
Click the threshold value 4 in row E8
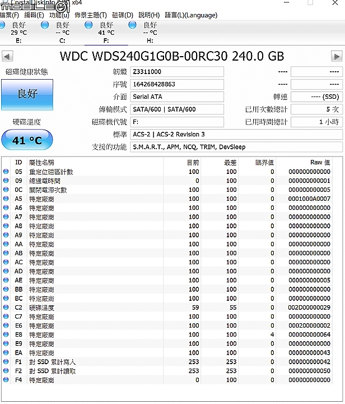click(x=272, y=334)
